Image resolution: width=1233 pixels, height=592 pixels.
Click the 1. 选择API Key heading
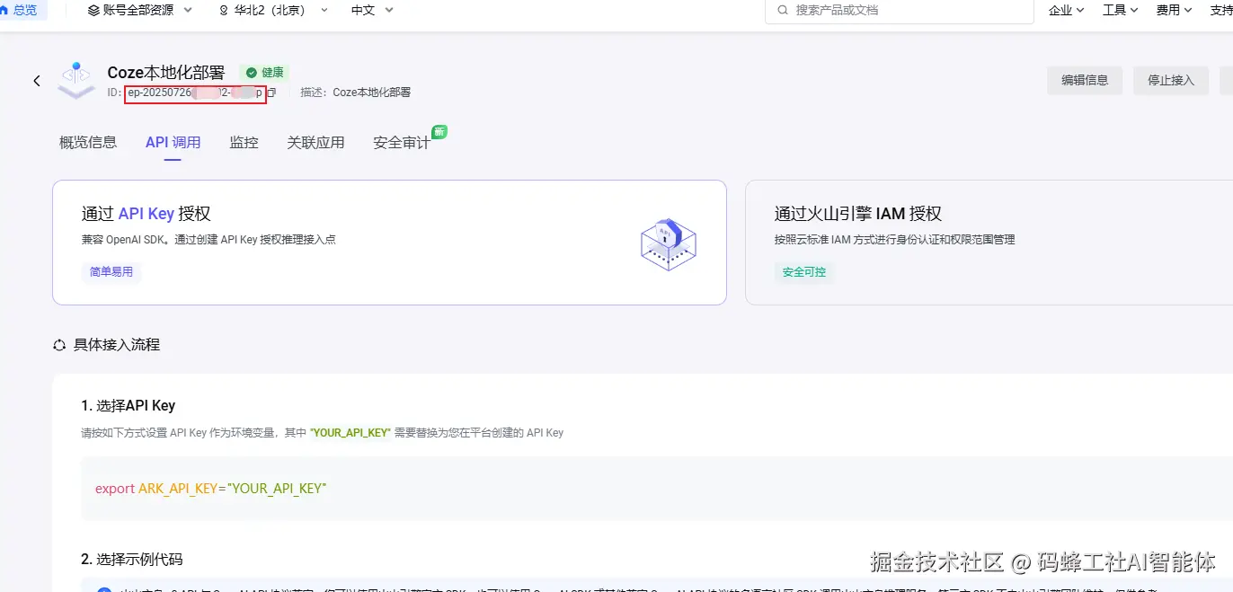click(x=129, y=405)
